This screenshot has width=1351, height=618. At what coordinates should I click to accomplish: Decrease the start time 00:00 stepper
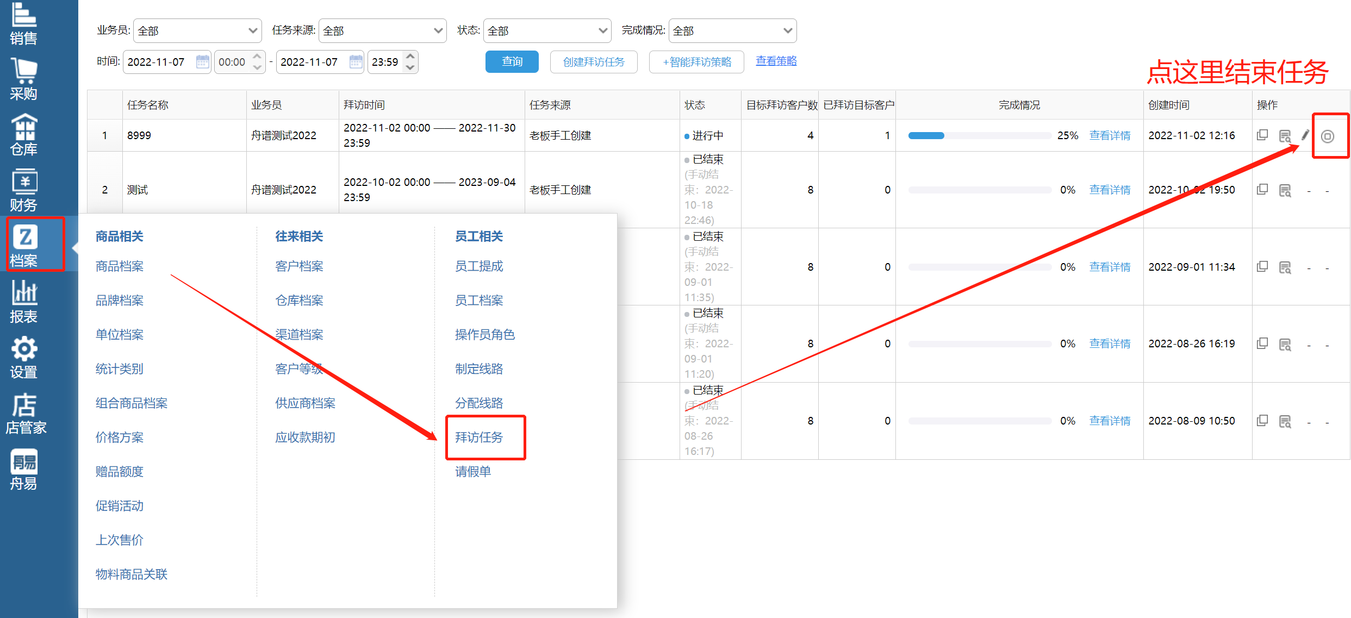click(257, 67)
